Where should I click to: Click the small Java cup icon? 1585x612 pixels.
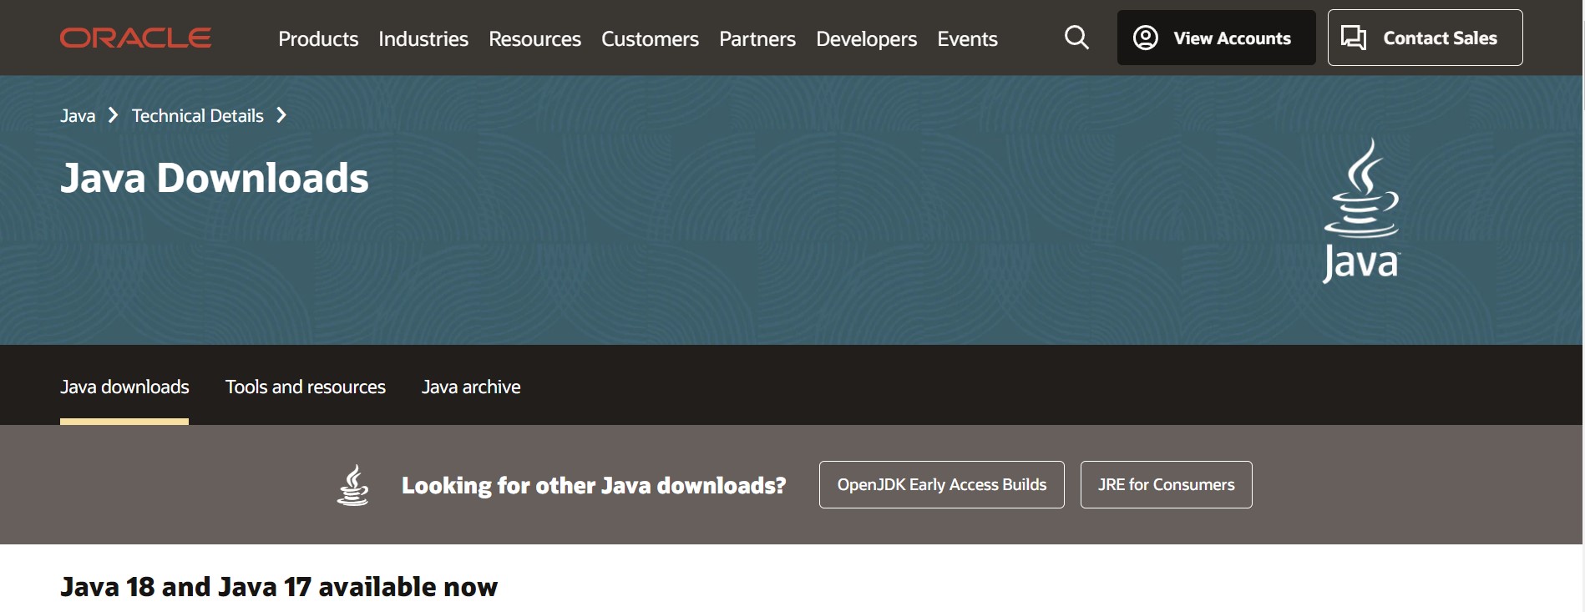click(352, 485)
